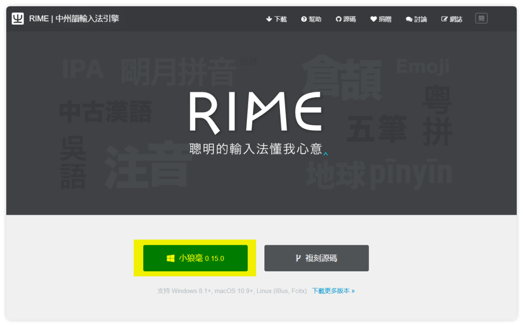Open the 捐贈 donate menu item
The height and width of the screenshot is (326, 523).
tap(381, 19)
